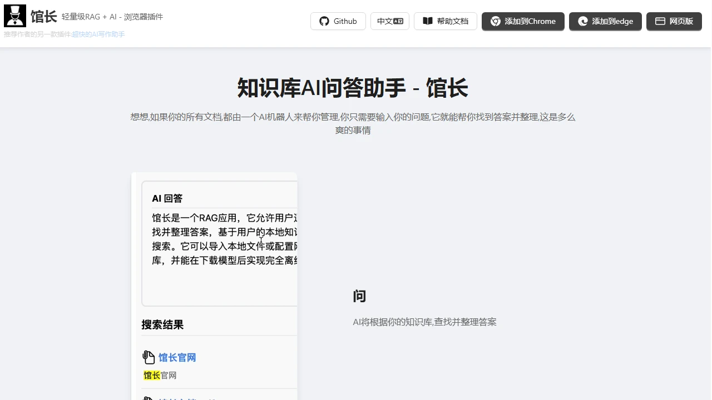Click the 搜索结果 heading in demo preview
This screenshot has width=712, height=400.
coord(162,324)
